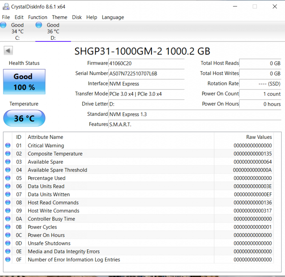Click the status orb for drive C:
The image size is (285, 277).
click(x=3, y=25)
